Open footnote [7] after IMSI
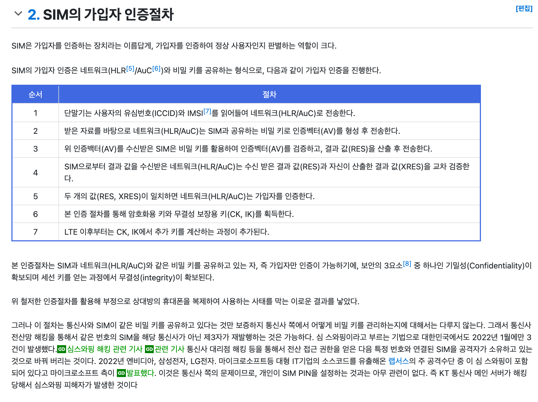This screenshot has height=402, width=538. [x=207, y=112]
